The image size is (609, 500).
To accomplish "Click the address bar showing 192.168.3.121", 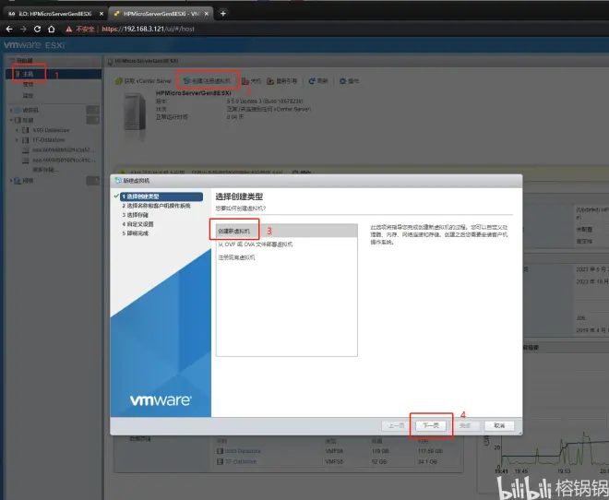I will (148, 30).
